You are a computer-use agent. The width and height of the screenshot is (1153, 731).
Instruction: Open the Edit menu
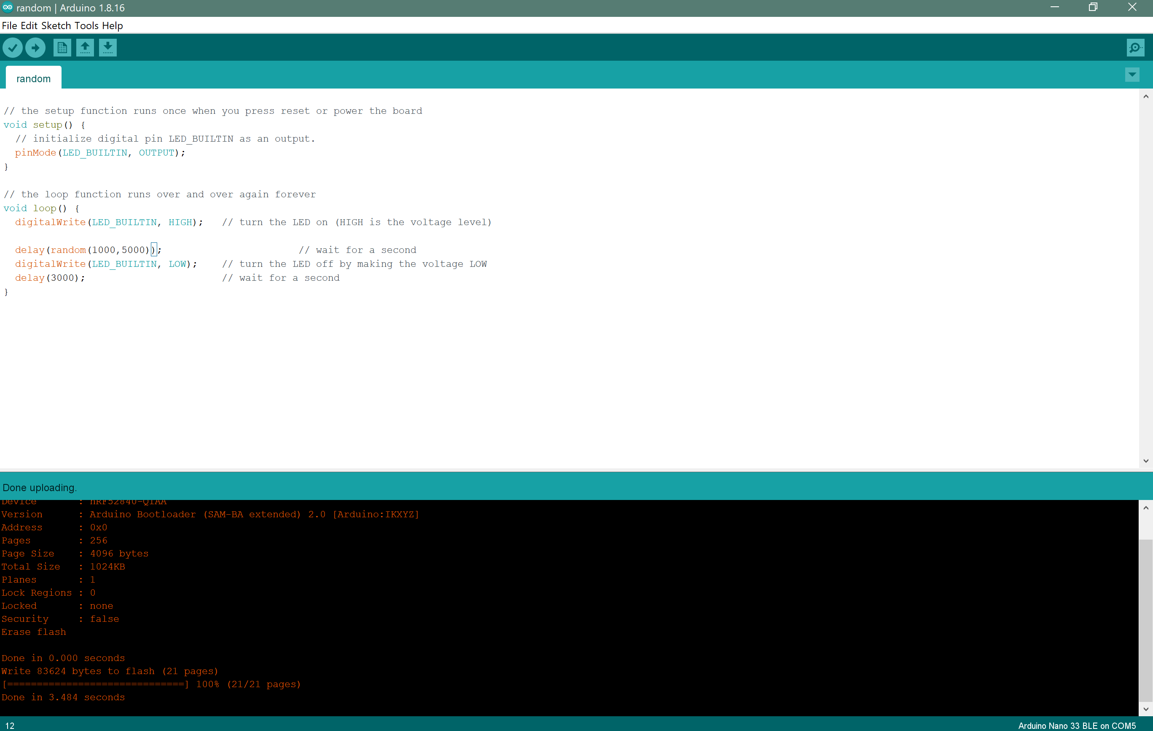pos(29,25)
